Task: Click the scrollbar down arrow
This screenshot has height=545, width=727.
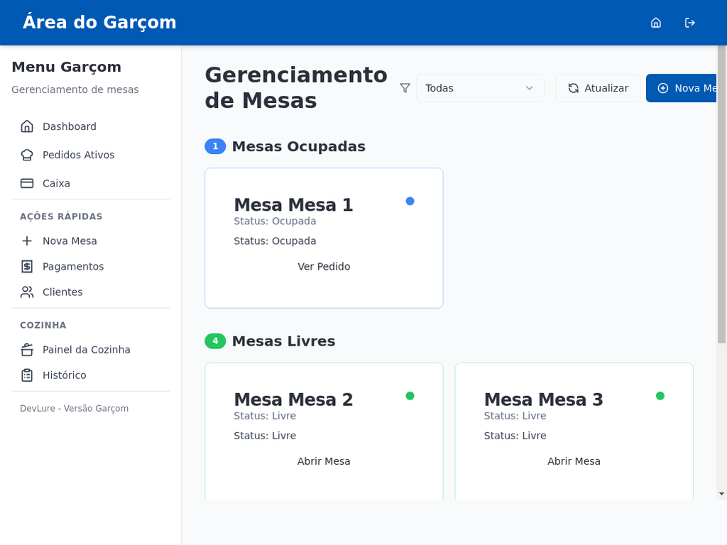Action: click(x=721, y=493)
